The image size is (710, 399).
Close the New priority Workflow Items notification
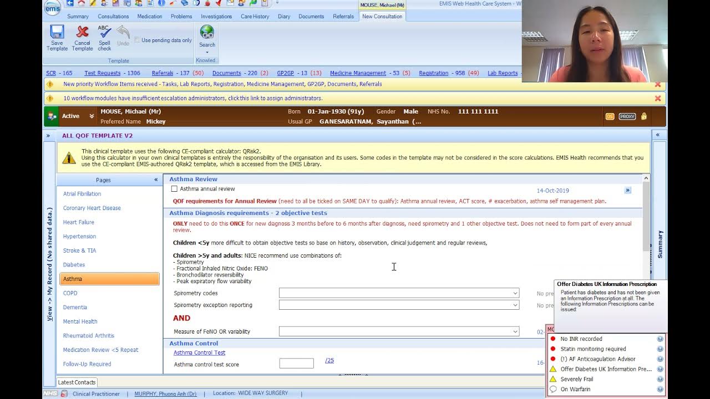[658, 84]
